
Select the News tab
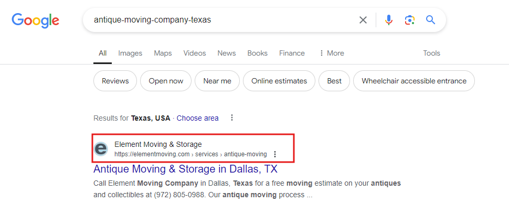(x=227, y=53)
